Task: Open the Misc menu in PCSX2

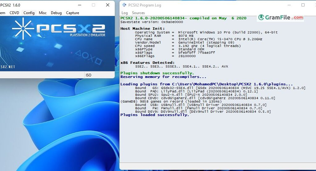Action: pos(43,13)
